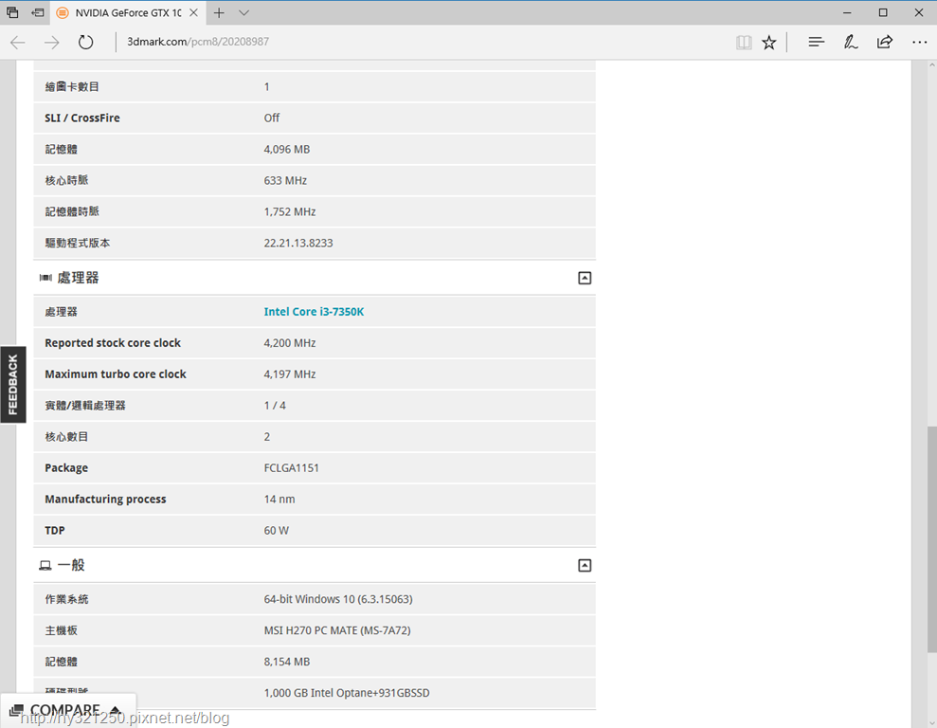Click the TDP label
This screenshot has width=937, height=728.
click(x=54, y=530)
